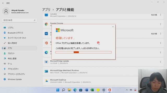Open アカウント settings
Screen dimensions: 167x93
20,53
